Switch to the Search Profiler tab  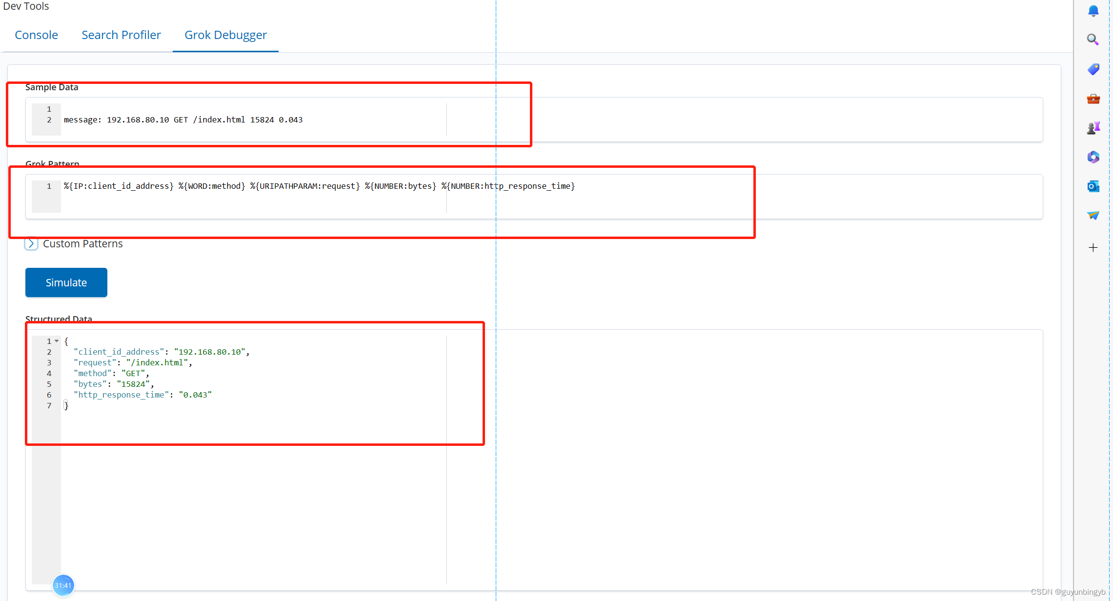point(121,35)
